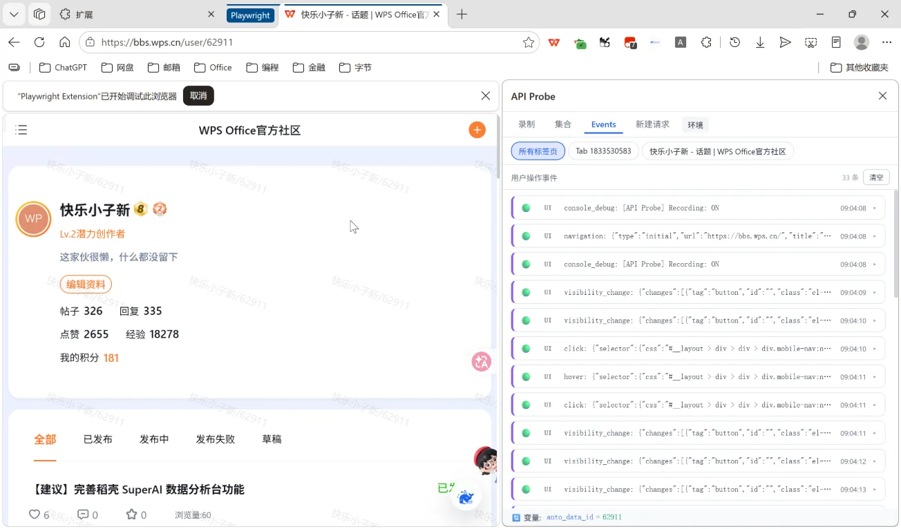Open the Downloads toolbar icon
Viewport: 901px width, 529px height.
pyautogui.click(x=760, y=42)
